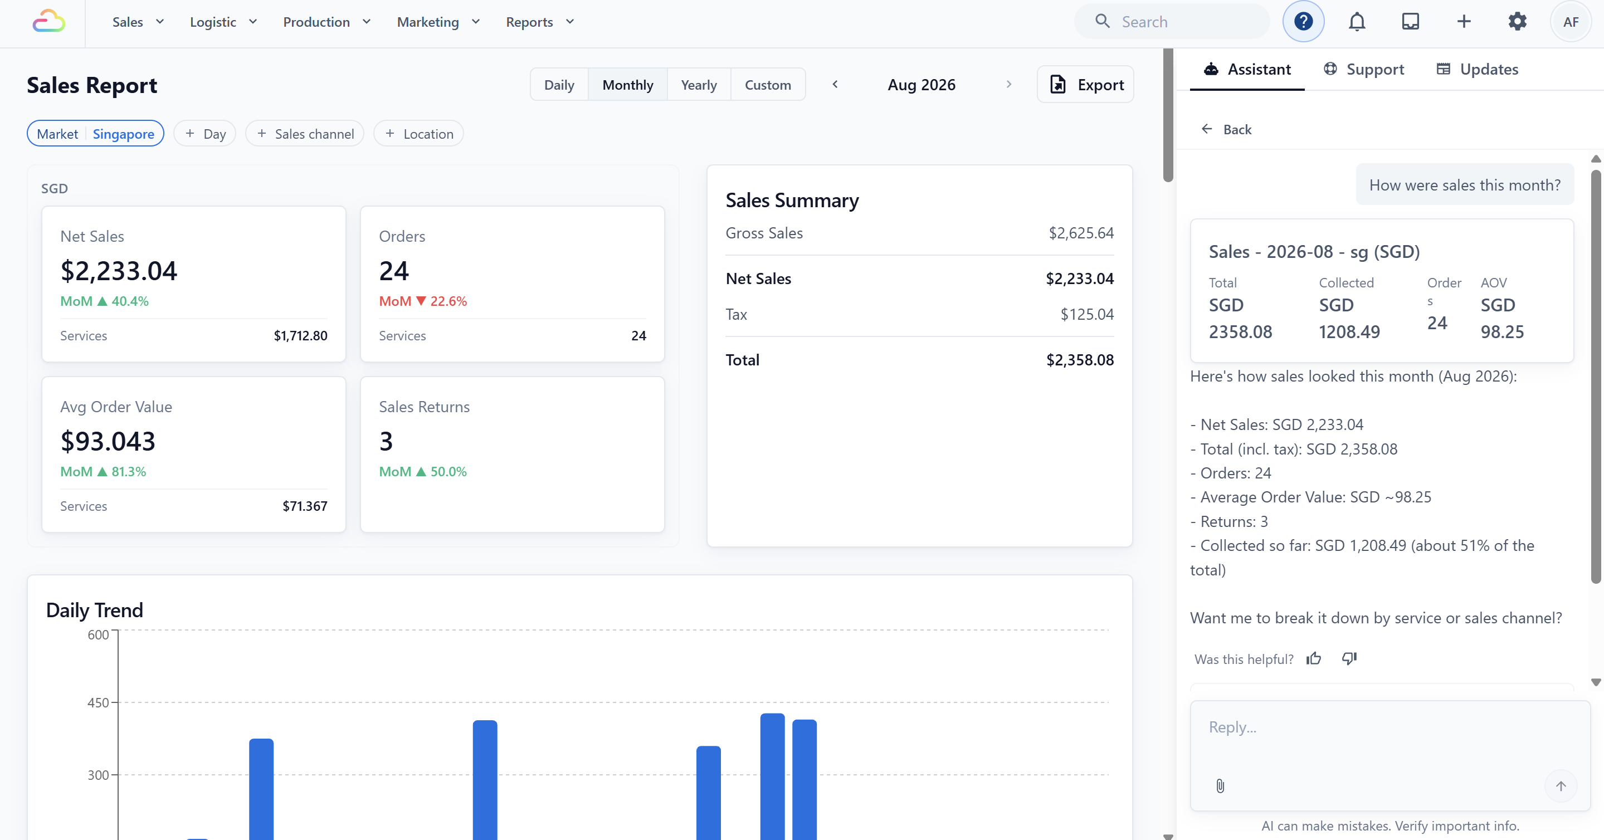1604x840 pixels.
Task: Click thumbs up helpful icon
Action: [1314, 659]
